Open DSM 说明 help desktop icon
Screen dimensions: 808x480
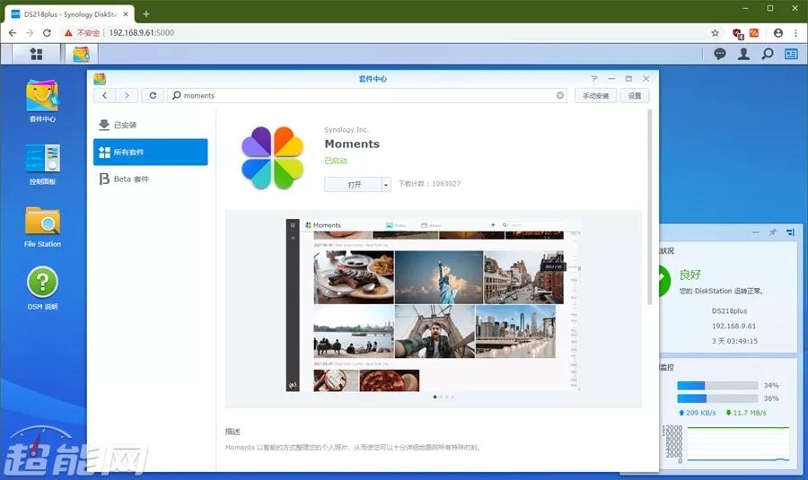pyautogui.click(x=42, y=288)
